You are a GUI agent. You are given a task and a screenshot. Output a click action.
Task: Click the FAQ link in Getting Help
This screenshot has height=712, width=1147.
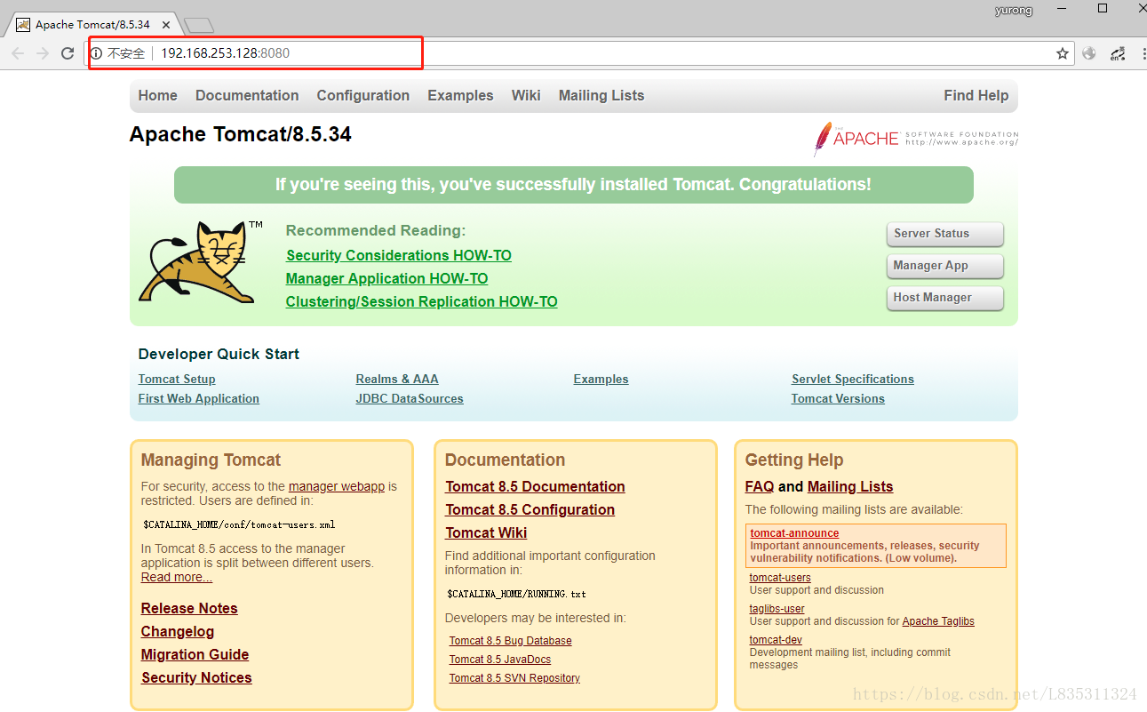pyautogui.click(x=760, y=487)
